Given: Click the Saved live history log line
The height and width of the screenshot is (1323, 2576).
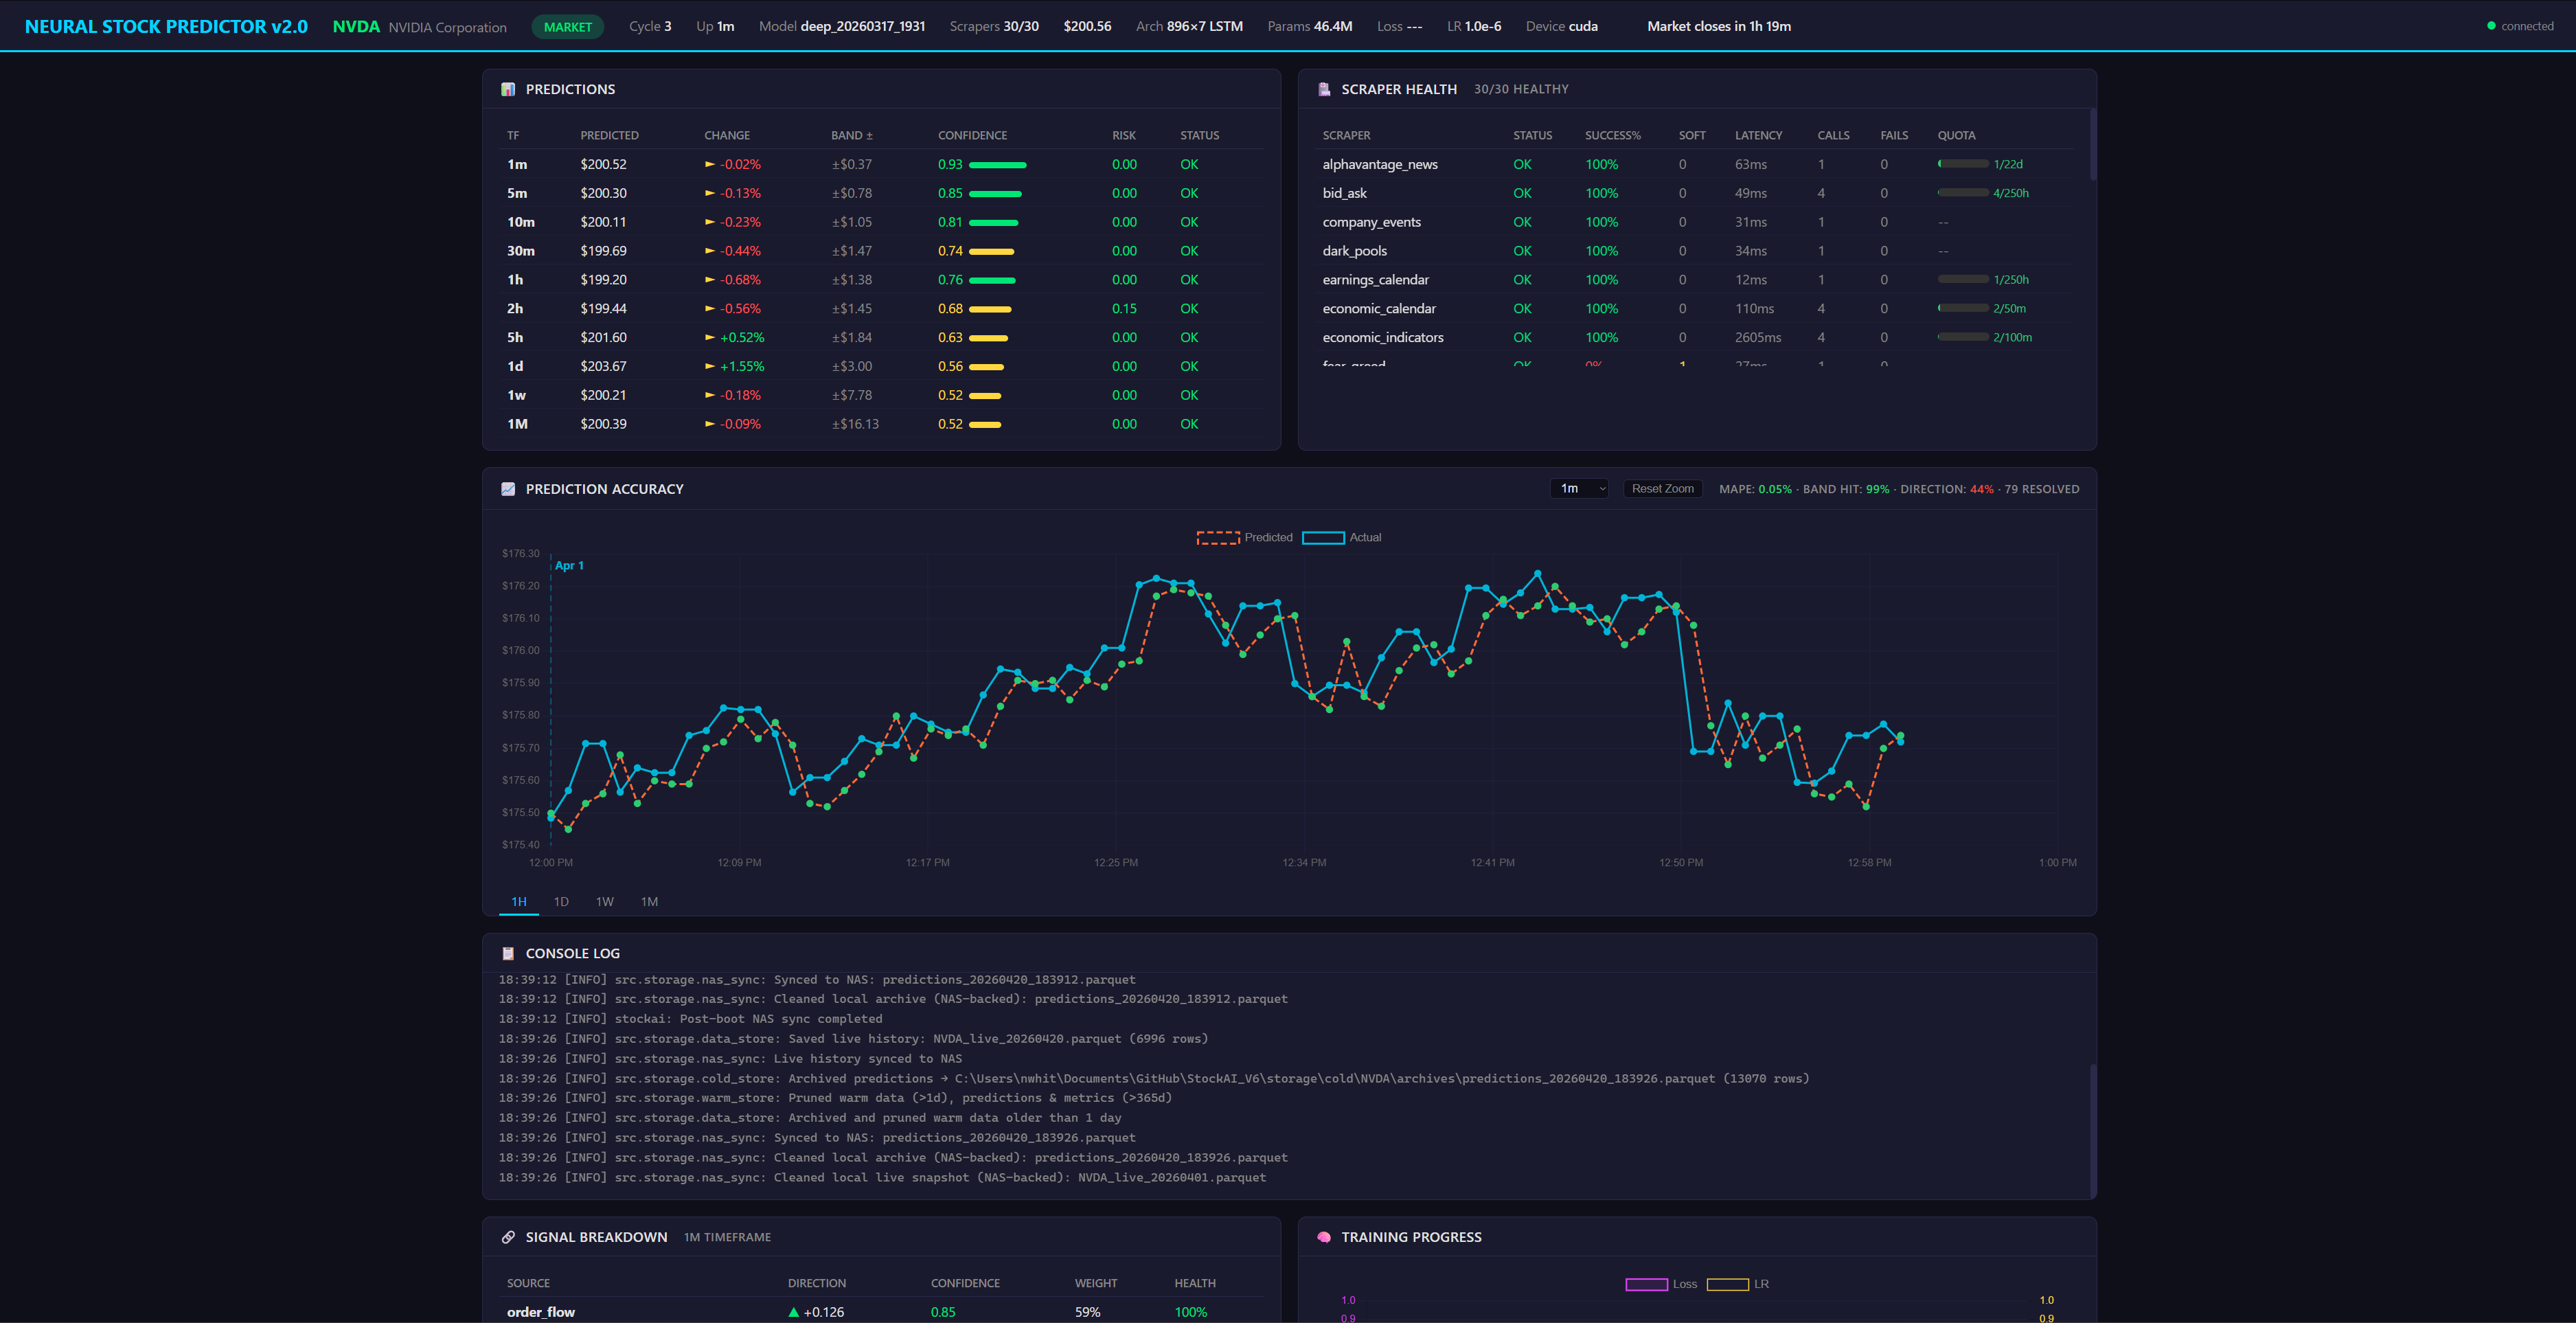Looking at the screenshot, I should [853, 1039].
